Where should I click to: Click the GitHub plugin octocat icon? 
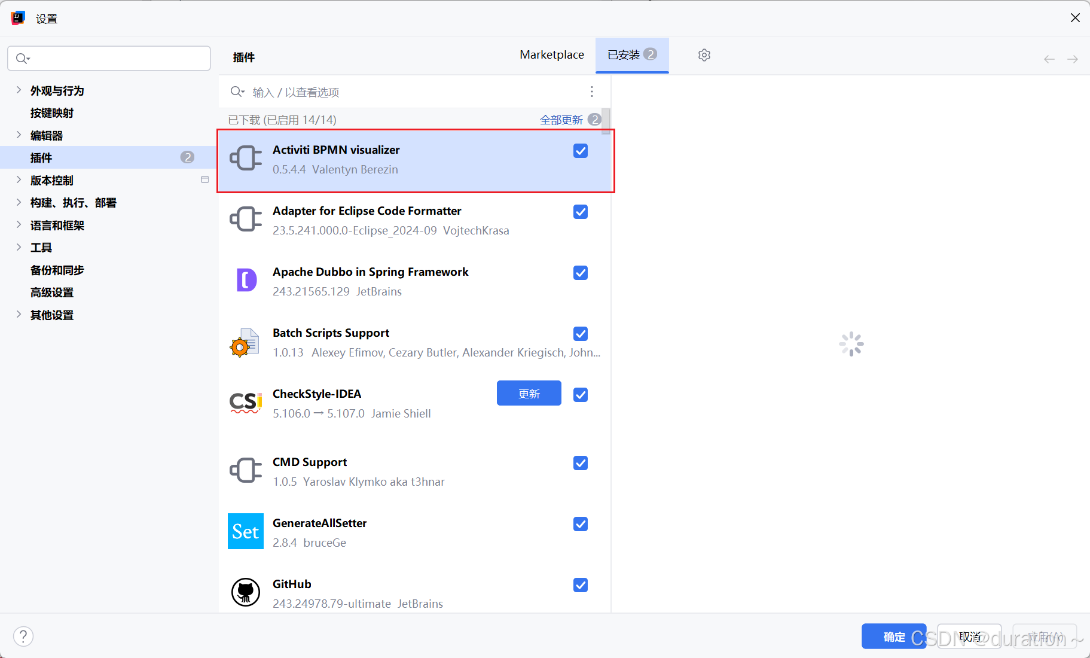point(246,592)
